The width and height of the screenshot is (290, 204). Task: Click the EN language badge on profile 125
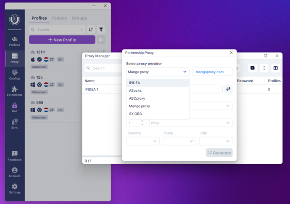pyautogui.click(x=60, y=85)
